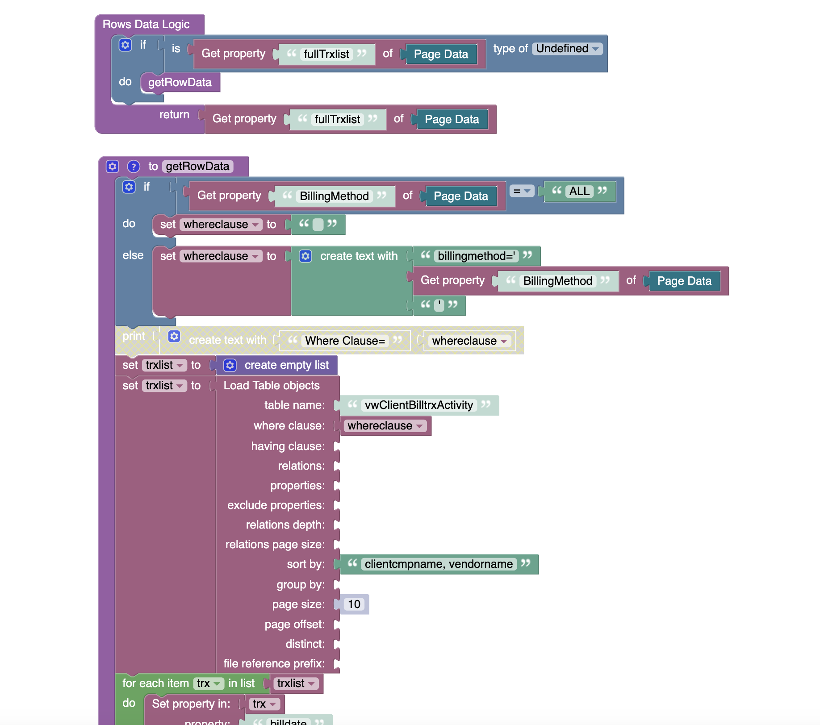Screen dimensions: 820x725
Task: Click gear icon on disabled print block
Action: (174, 337)
